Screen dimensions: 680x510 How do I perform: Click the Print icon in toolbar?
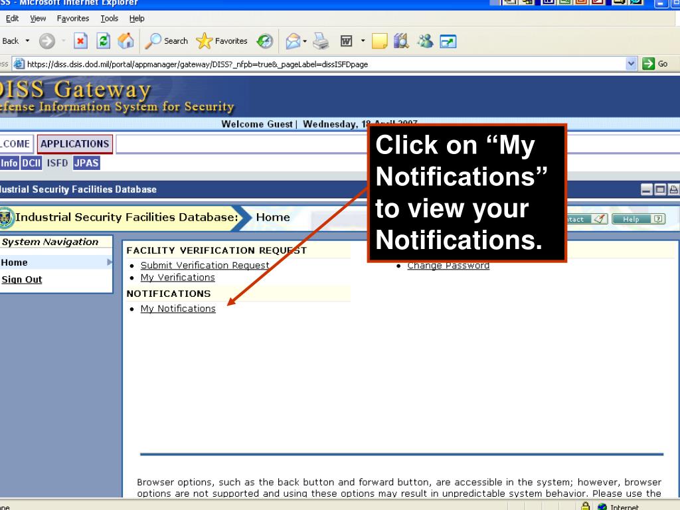coord(321,41)
